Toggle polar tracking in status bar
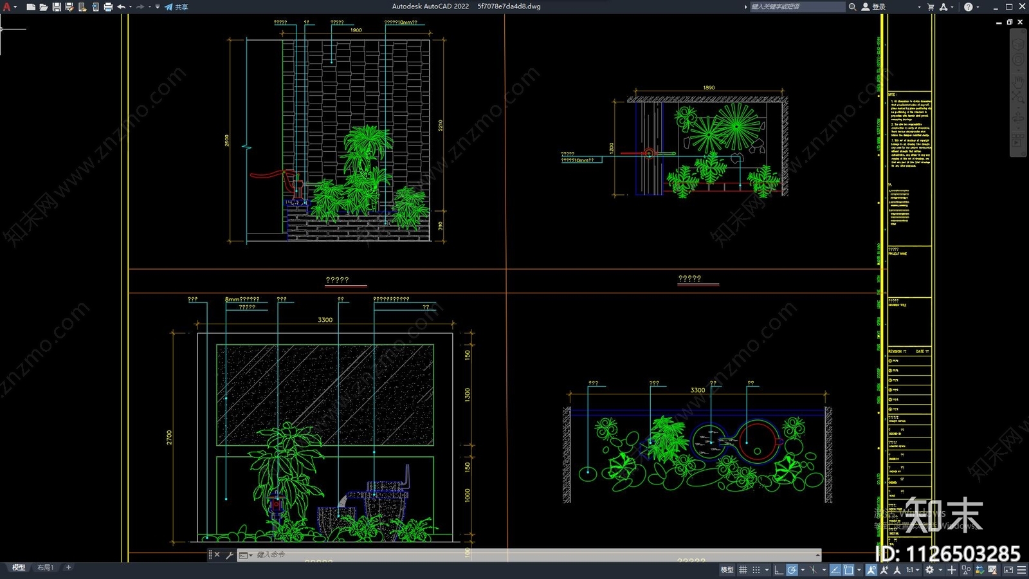This screenshot has width=1029, height=579. pyautogui.click(x=792, y=570)
